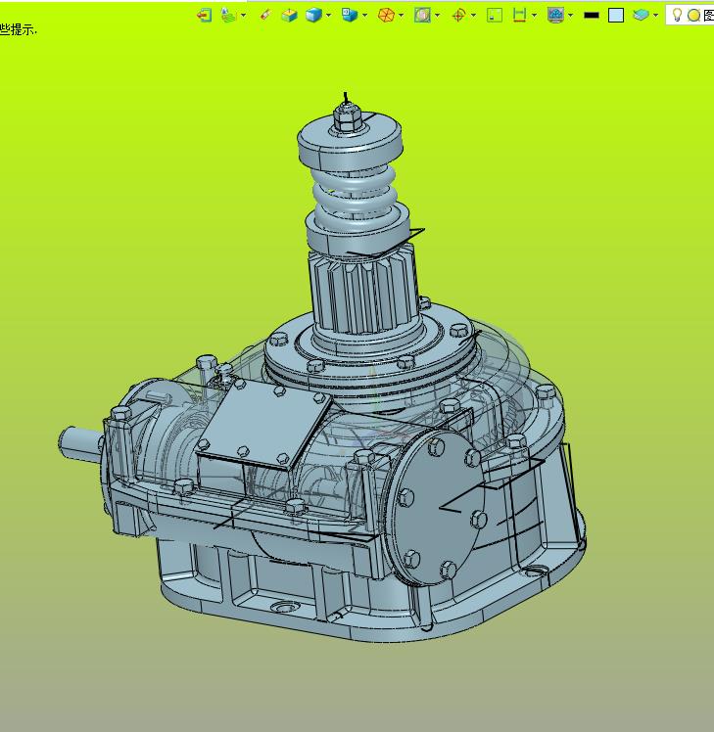Expand dropdown beside section view icon

coord(438,16)
